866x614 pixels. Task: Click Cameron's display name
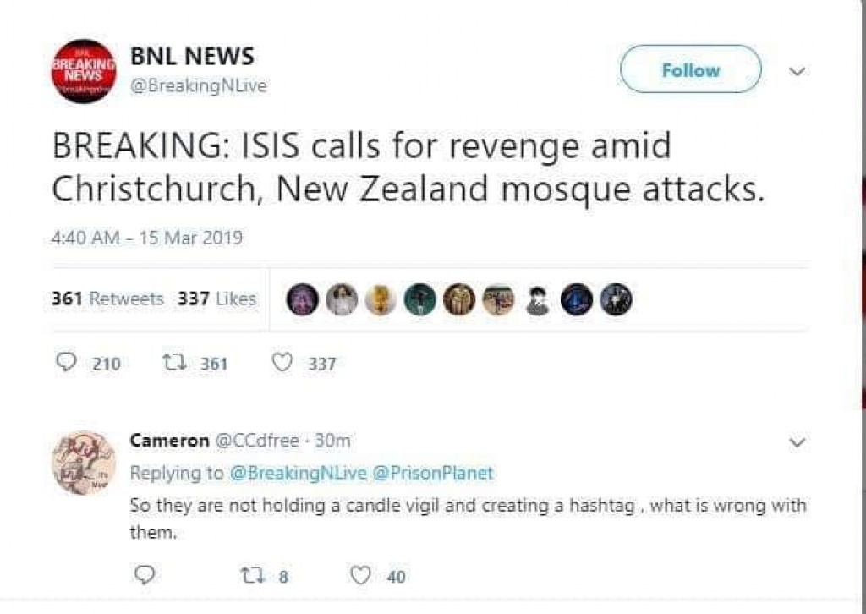coord(169,441)
